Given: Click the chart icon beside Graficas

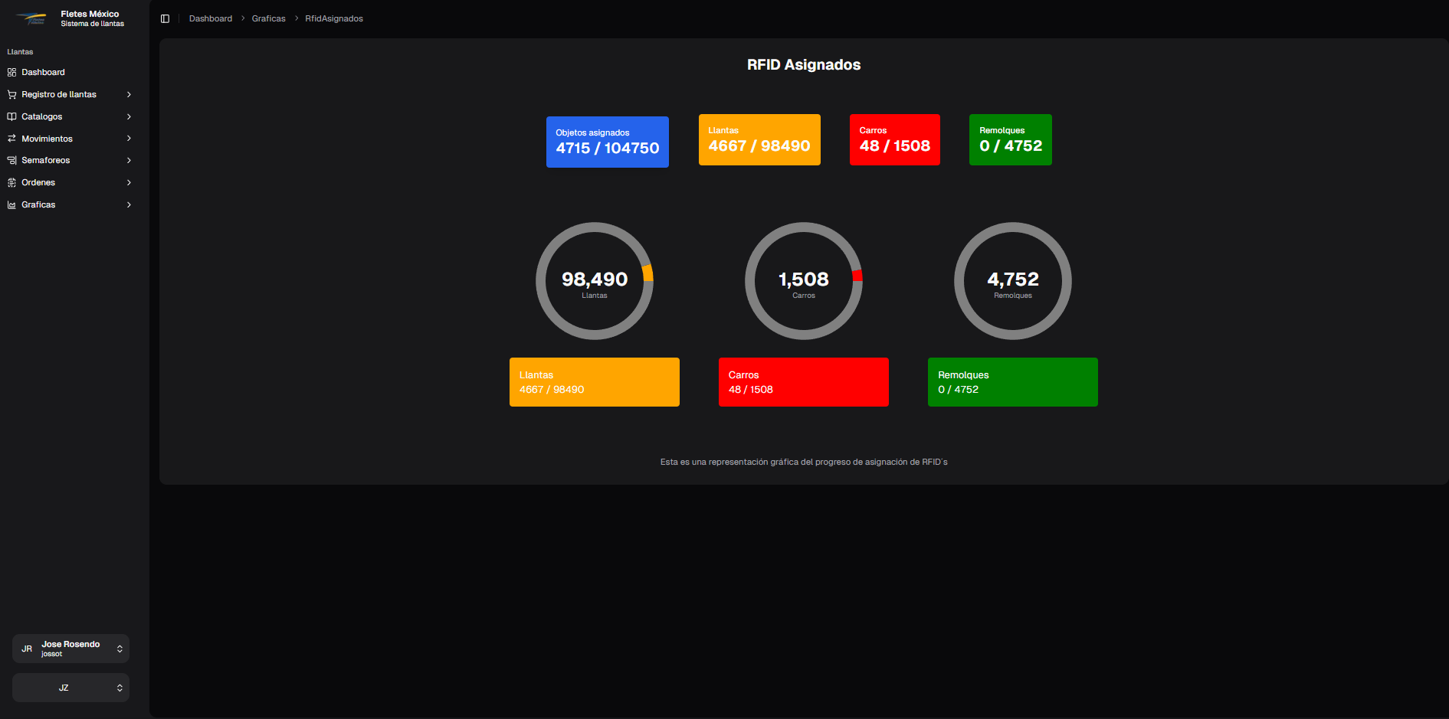Looking at the screenshot, I should coord(11,204).
